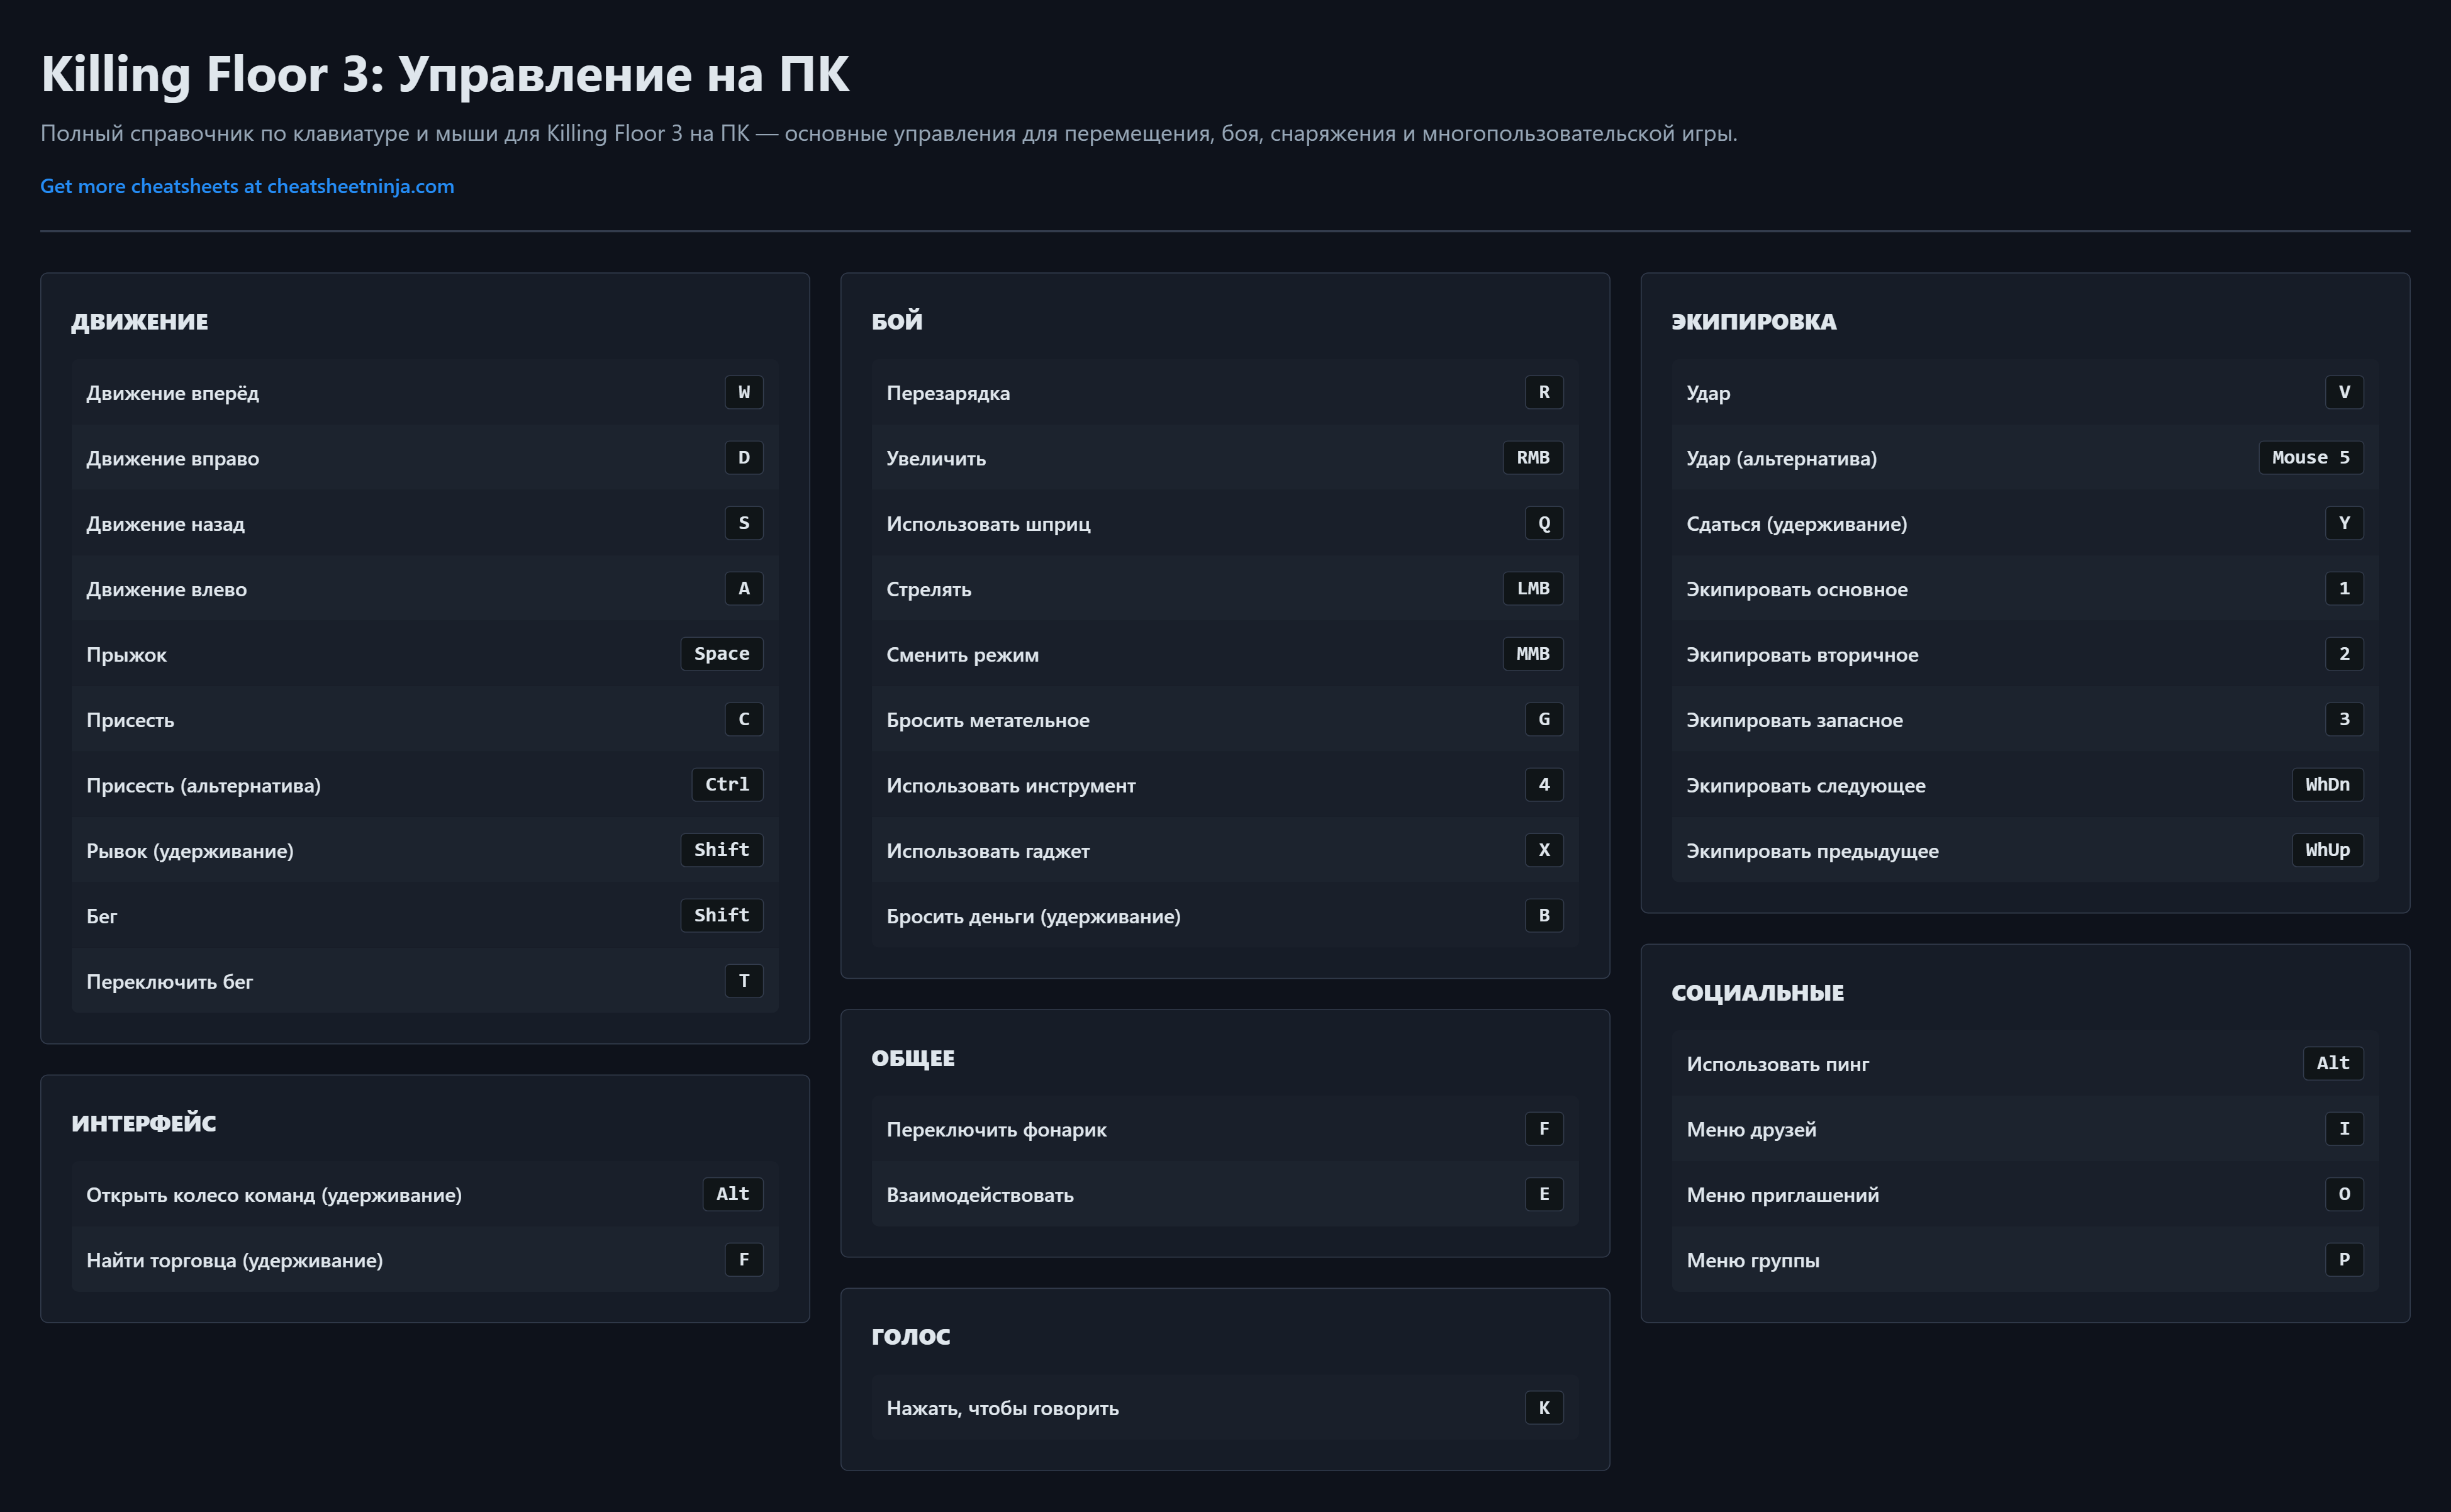Click the Space key badge next to Прыжок
Viewport: 2451px width, 1512px height.
[721, 654]
